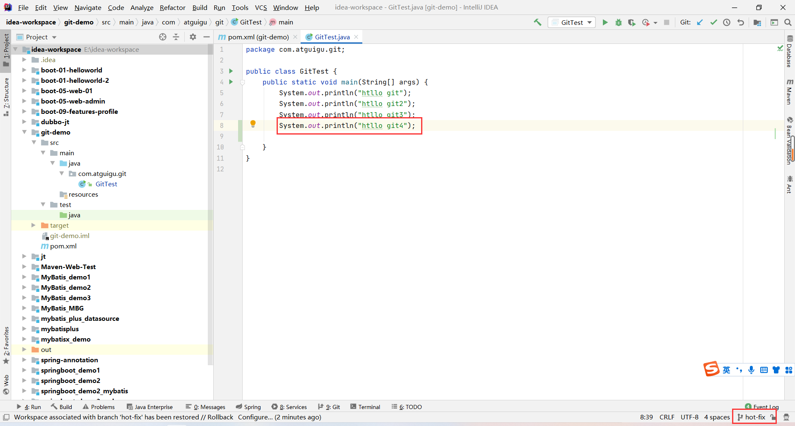Open the Refactor menu

tap(173, 7)
